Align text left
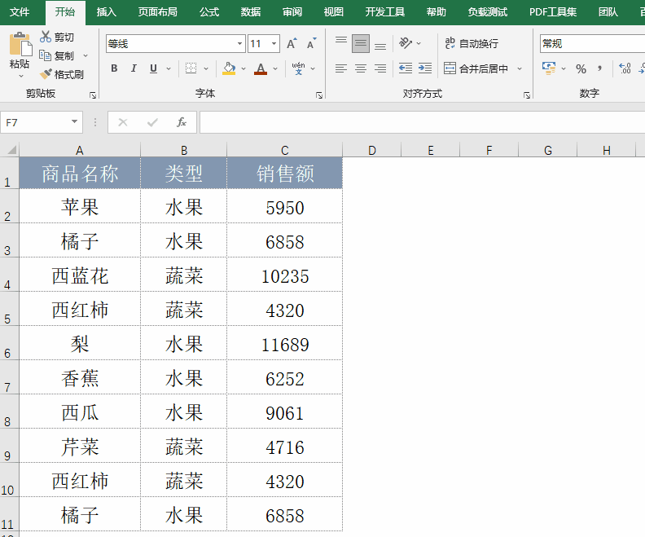The image size is (645, 537). [x=341, y=68]
